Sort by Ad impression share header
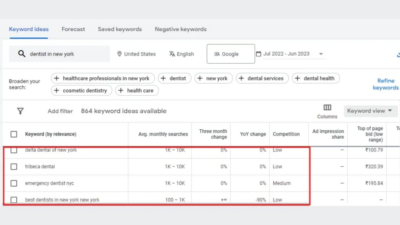The width and height of the screenshot is (400, 225). pyautogui.click(x=328, y=134)
